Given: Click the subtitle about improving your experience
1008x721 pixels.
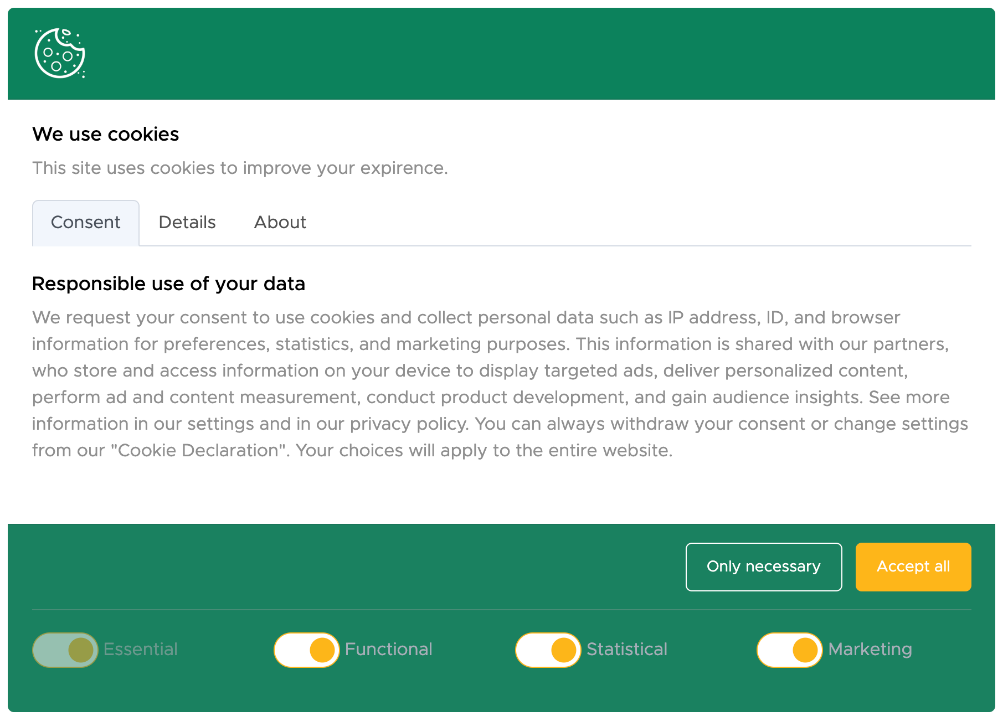Looking at the screenshot, I should 240,168.
